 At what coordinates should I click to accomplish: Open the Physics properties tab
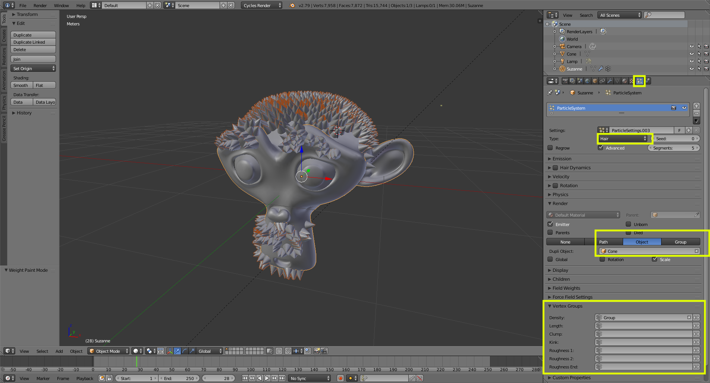click(648, 81)
